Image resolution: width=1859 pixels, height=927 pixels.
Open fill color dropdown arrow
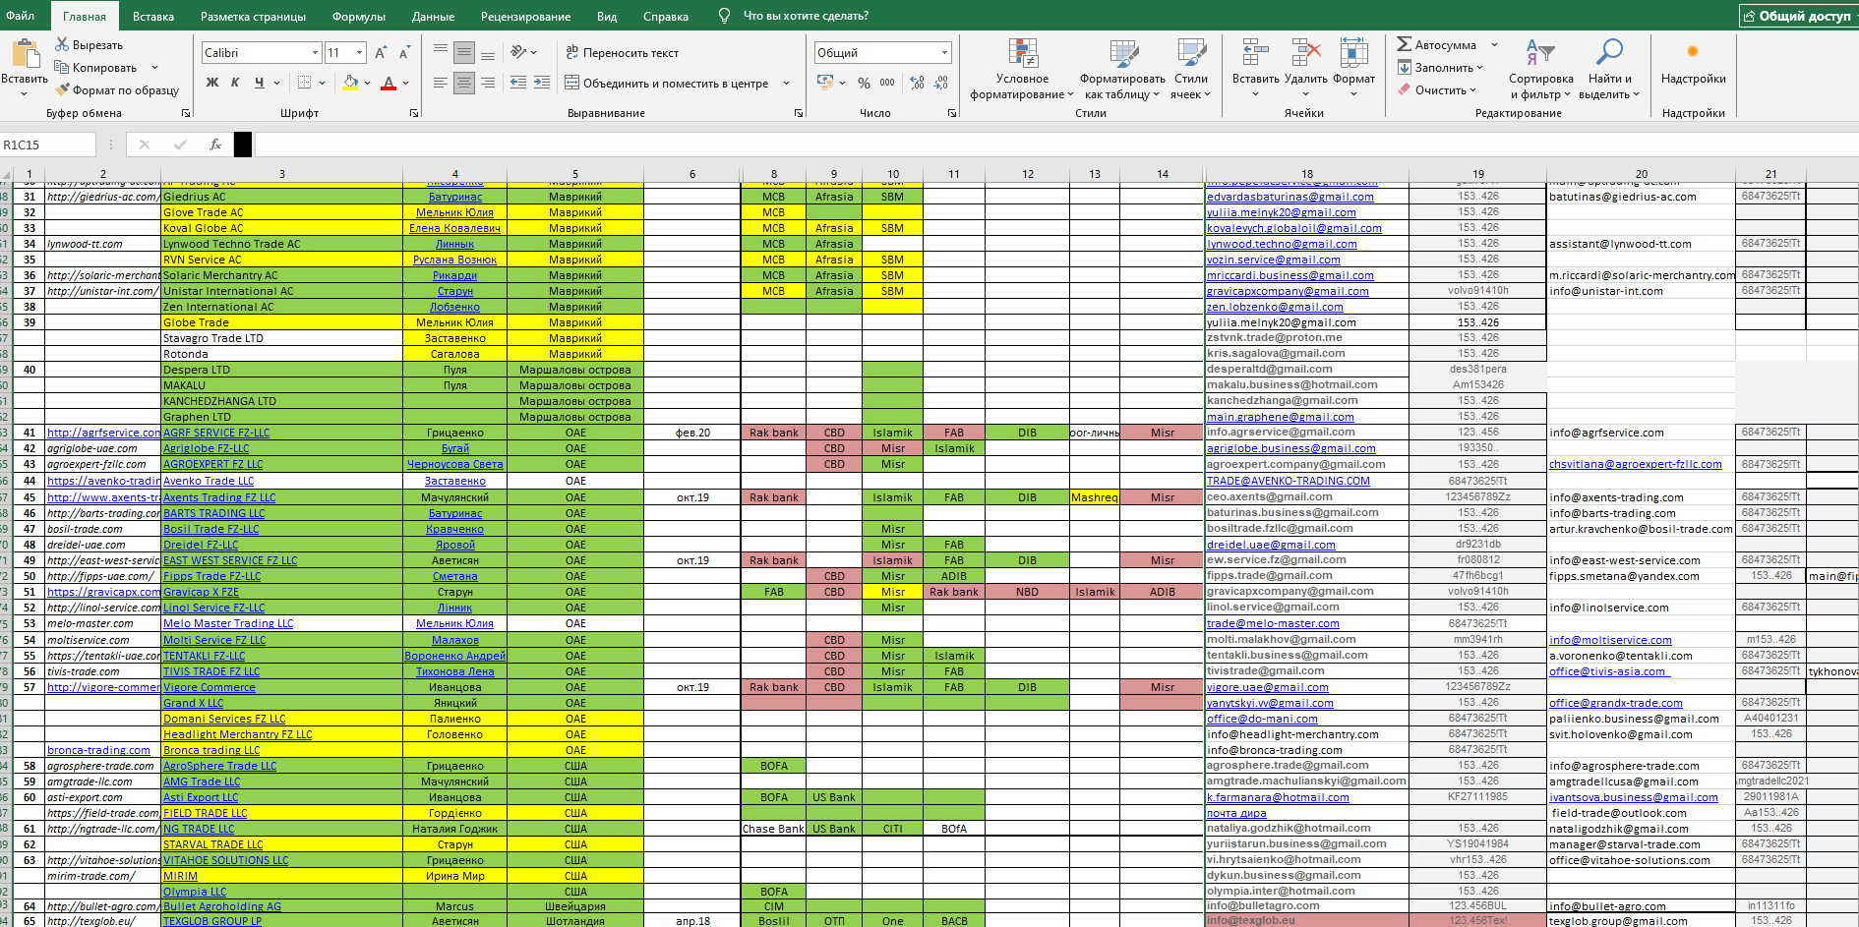[x=367, y=83]
